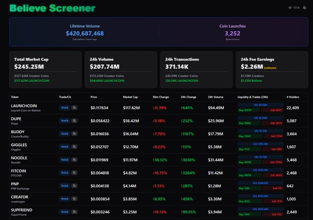Viewport: 313px width, 220px height.
Task: Click DUPE liquidity and buy/sell bar
Action: point(261,120)
